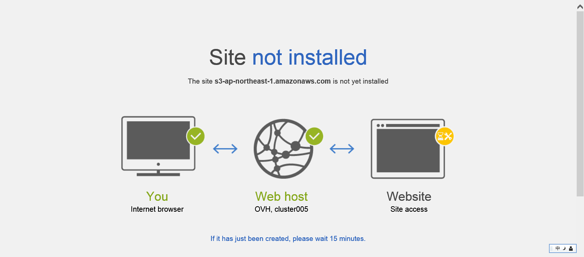
Task: Click the green checkmark badge on the globe
Action: pyautogui.click(x=314, y=136)
